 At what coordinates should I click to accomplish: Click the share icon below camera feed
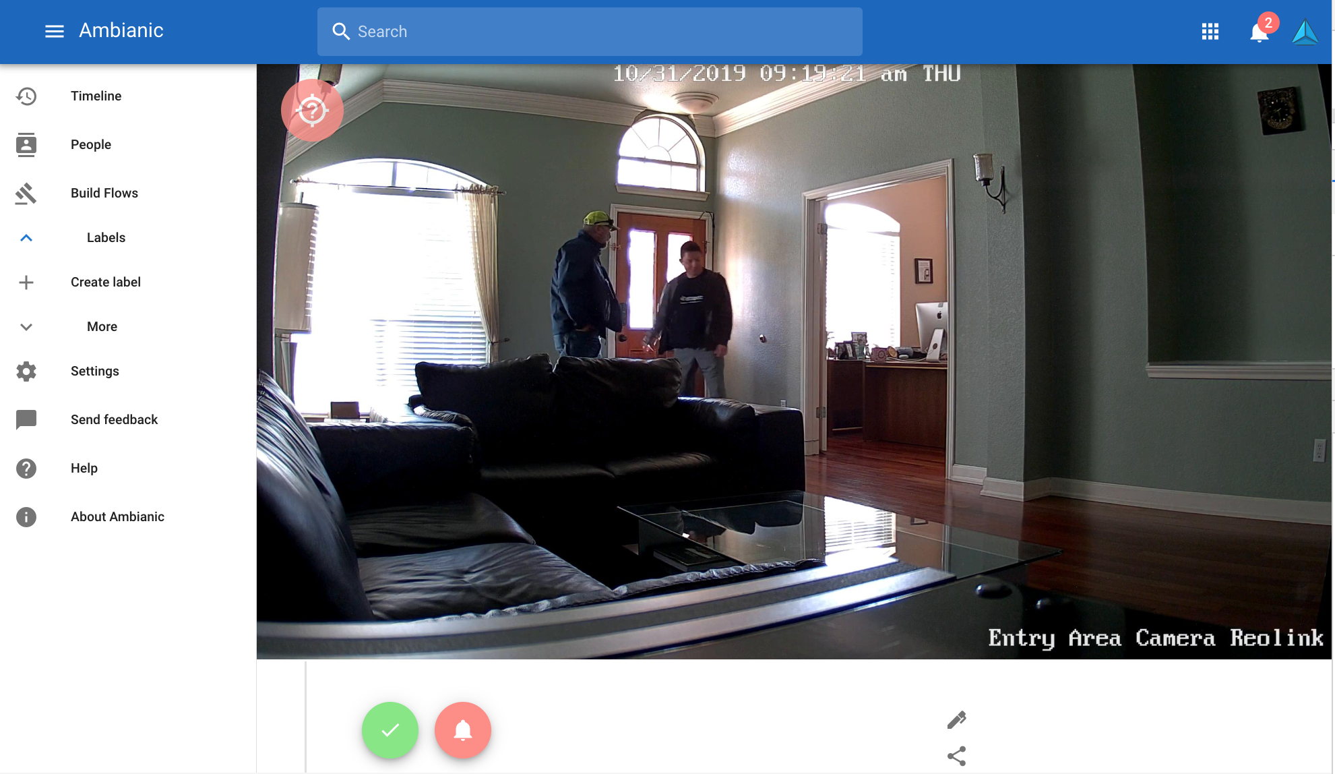point(956,756)
